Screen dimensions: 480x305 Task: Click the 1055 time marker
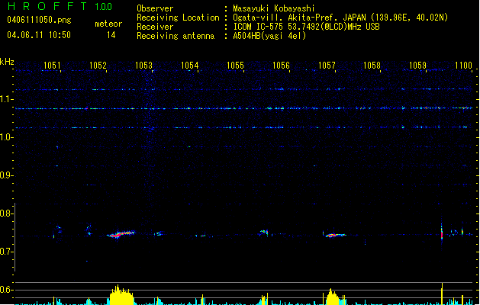click(235, 65)
